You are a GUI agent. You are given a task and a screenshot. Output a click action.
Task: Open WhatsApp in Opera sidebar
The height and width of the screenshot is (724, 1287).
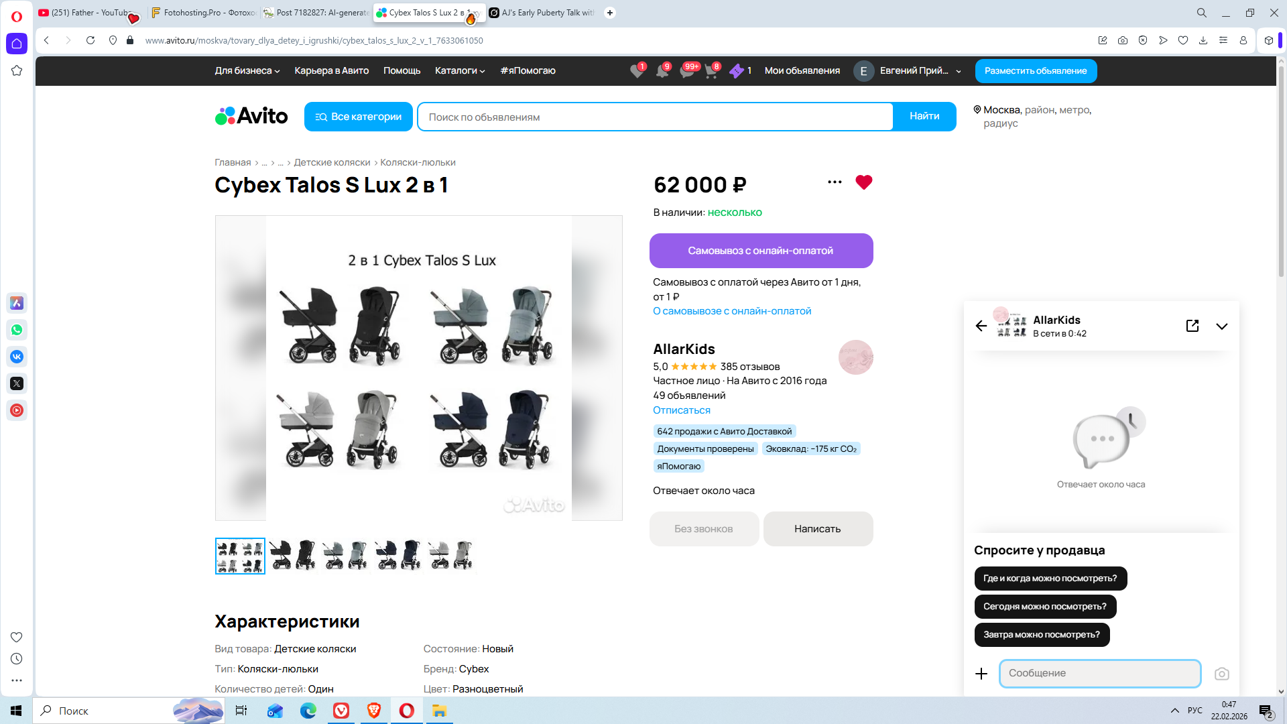17,330
